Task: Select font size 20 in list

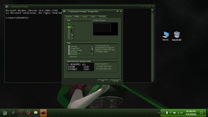Action: click(x=69, y=31)
